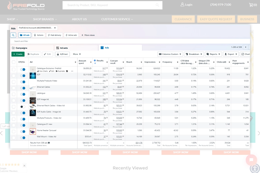Click the Home theater Carousel ad thumbnail
This screenshot has width=260, height=173.
point(33,132)
